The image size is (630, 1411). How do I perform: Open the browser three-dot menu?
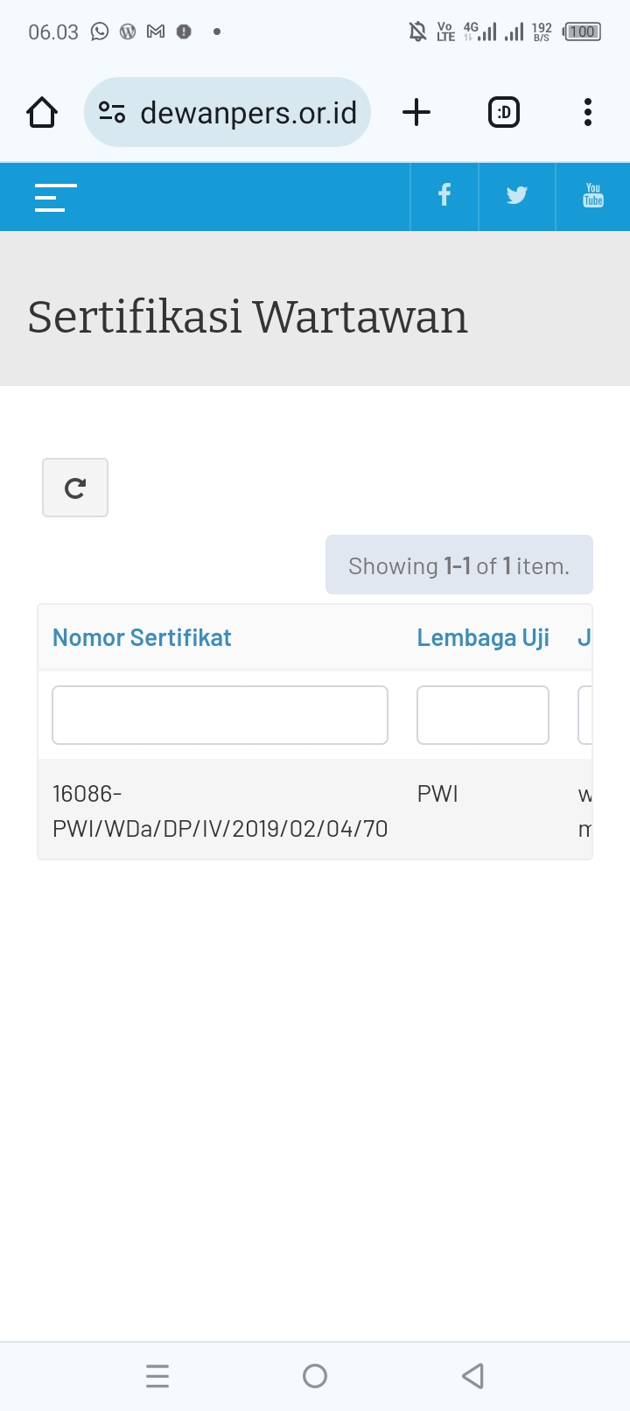pyautogui.click(x=588, y=112)
